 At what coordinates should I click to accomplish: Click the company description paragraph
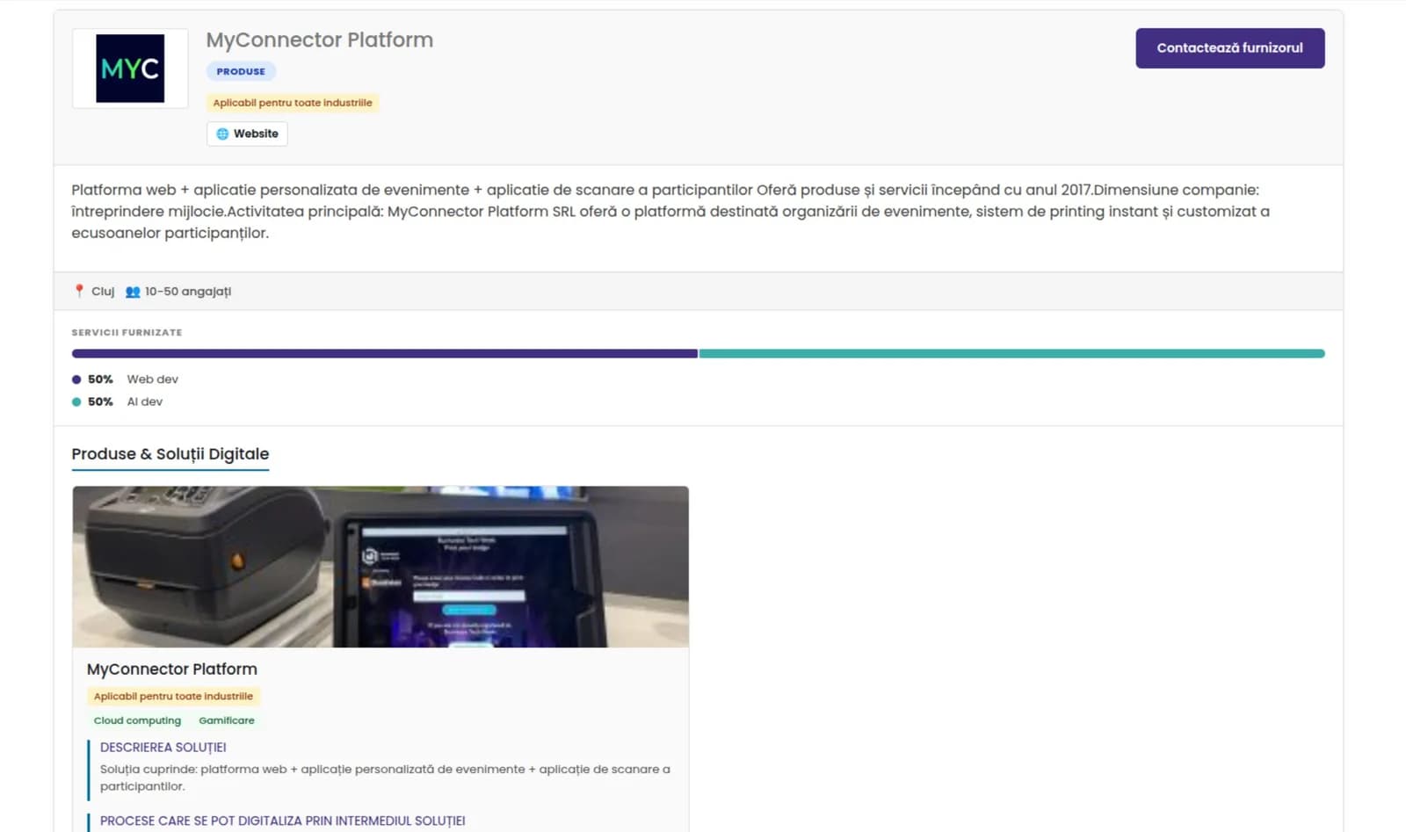[x=670, y=211]
